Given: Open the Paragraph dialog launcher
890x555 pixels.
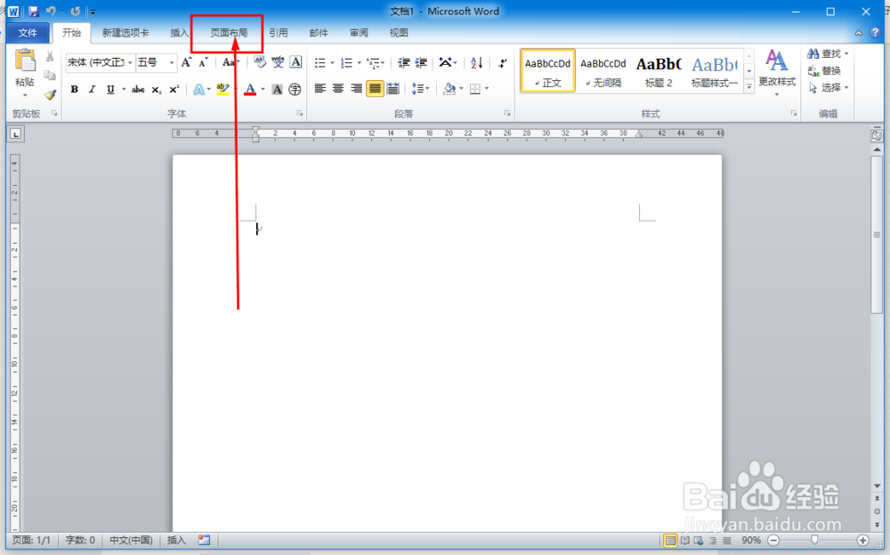Looking at the screenshot, I should click(507, 114).
